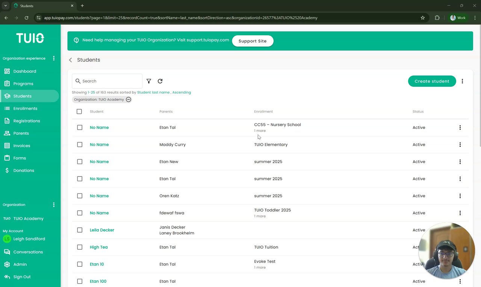This screenshot has width=481, height=287.
Task: Select High Tea row checkbox
Action: pyautogui.click(x=80, y=247)
